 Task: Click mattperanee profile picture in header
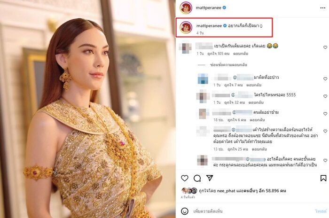point(186,8)
